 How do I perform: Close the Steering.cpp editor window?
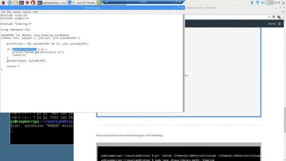[x=182, y=8]
